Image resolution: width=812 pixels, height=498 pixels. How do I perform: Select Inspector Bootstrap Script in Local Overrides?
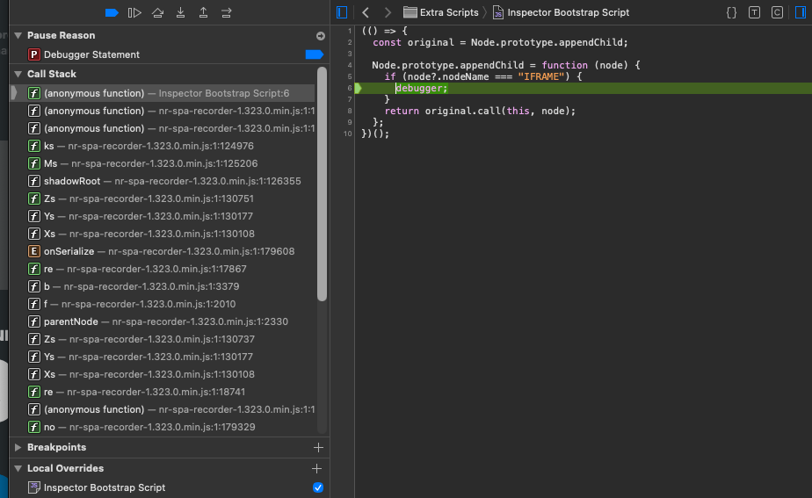pyautogui.click(x=170, y=487)
